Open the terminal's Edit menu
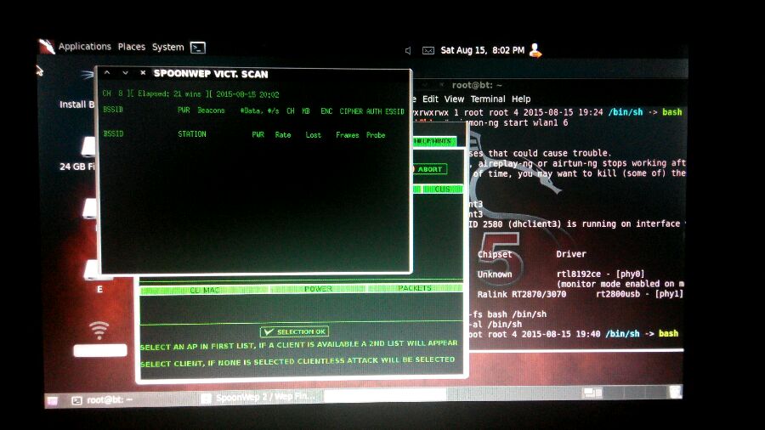The height and width of the screenshot is (430, 765). coord(430,99)
